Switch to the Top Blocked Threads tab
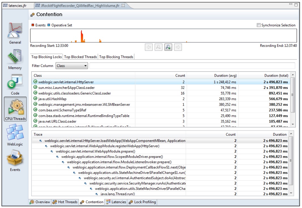This screenshot has height=208, width=302. tap(80, 57)
